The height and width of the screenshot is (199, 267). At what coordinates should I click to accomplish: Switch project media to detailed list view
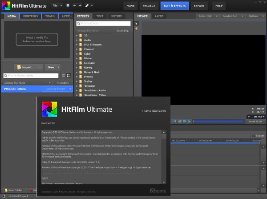point(68,76)
